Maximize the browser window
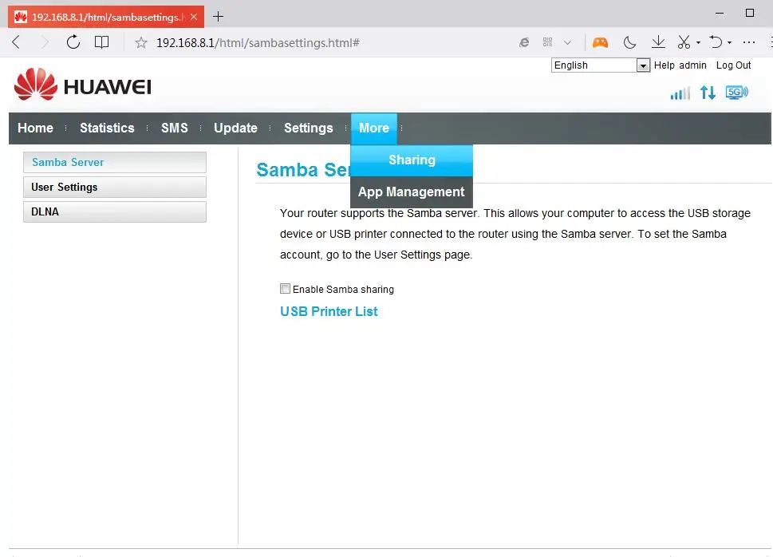 coord(750,13)
